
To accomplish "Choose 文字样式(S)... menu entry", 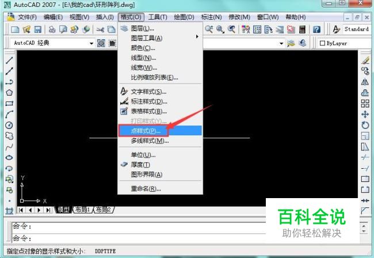I will [161, 92].
